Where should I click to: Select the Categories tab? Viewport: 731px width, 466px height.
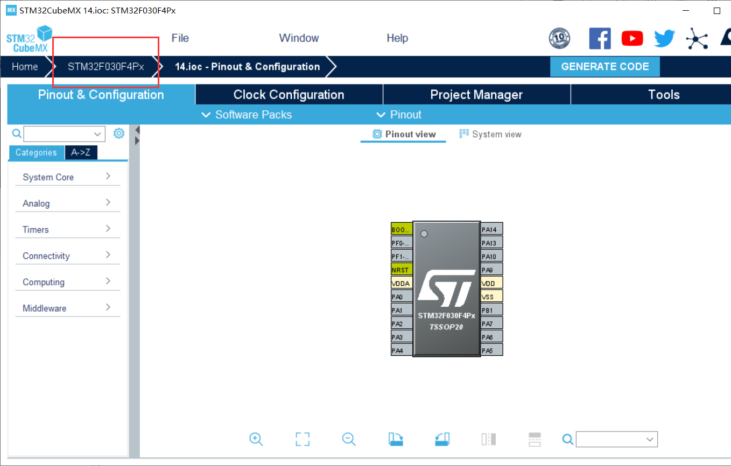[36, 153]
